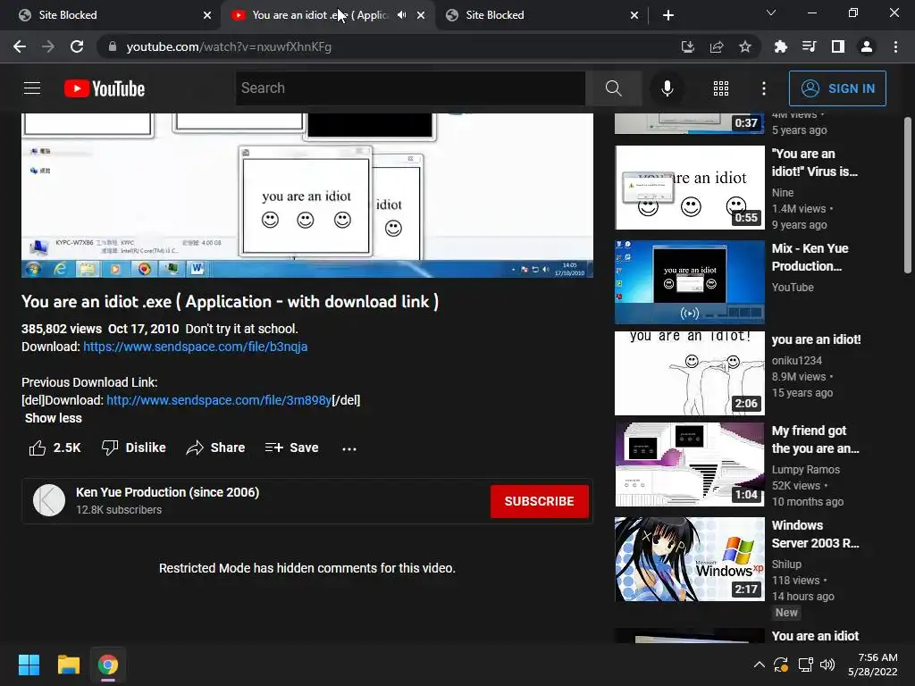Click Windows Update tray icon
The height and width of the screenshot is (686, 915).
[x=781, y=665]
